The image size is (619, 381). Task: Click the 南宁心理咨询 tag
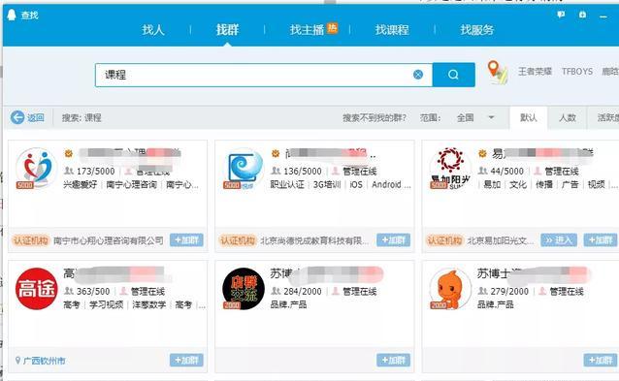pos(131,184)
